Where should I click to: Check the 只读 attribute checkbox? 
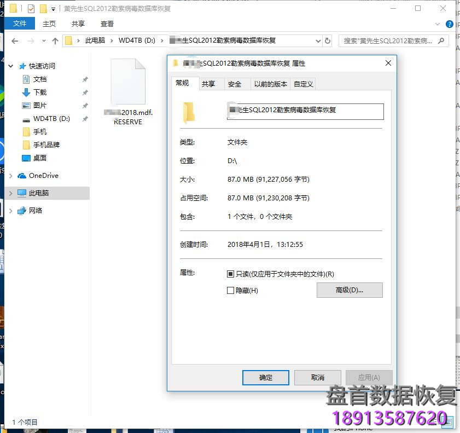click(230, 274)
